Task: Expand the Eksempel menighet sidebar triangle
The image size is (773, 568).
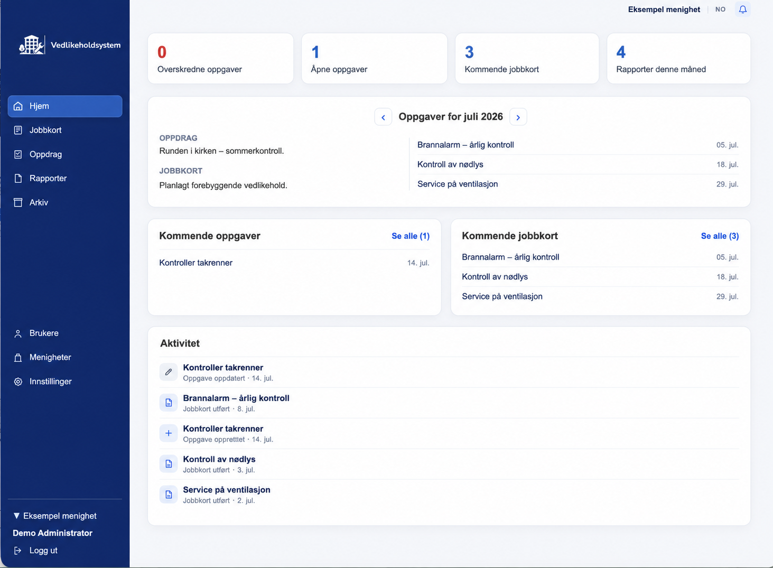Action: [16, 516]
